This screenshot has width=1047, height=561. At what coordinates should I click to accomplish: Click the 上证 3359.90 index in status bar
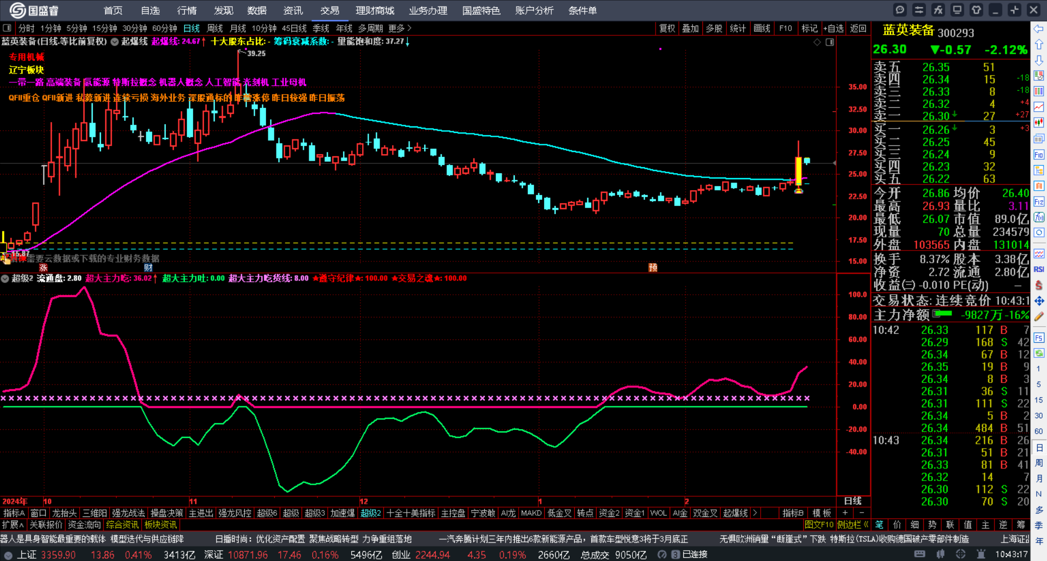click(46, 555)
